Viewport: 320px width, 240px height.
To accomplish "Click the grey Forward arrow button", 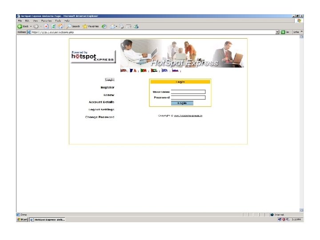I will point(36,26).
